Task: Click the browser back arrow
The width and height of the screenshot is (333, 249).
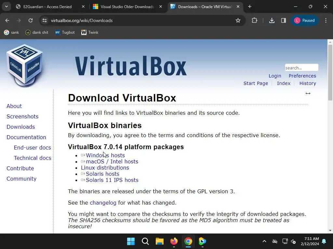Action: tap(7, 20)
